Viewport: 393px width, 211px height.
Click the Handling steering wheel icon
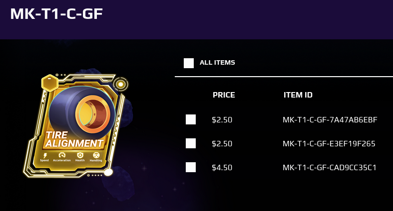tap(96, 156)
